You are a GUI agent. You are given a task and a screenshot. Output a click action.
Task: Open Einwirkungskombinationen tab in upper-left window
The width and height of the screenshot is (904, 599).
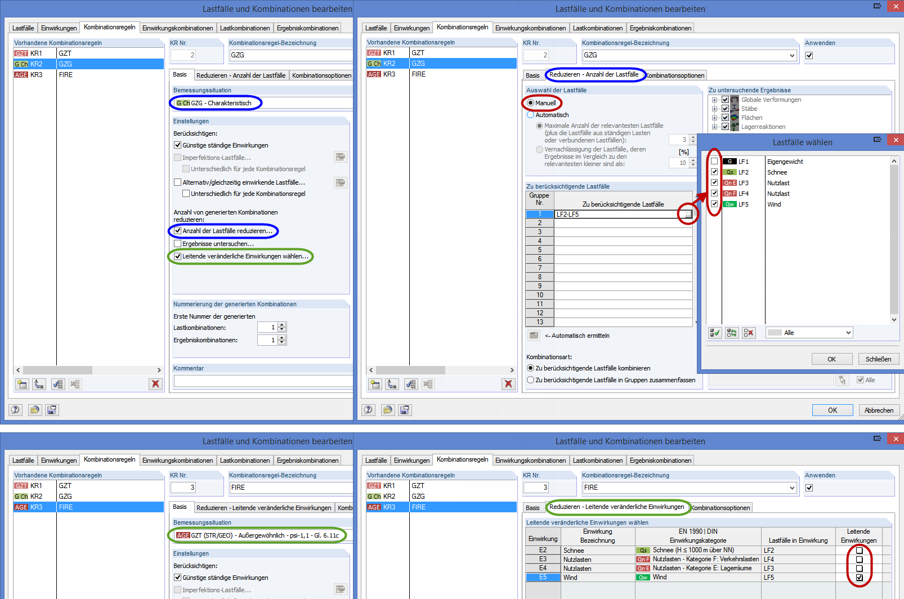[177, 28]
